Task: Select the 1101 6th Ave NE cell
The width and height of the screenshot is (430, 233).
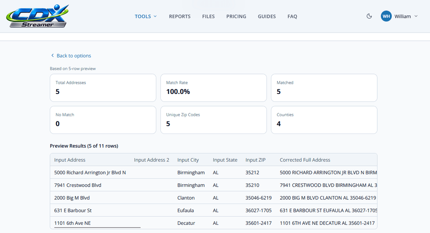Action: (x=72, y=223)
